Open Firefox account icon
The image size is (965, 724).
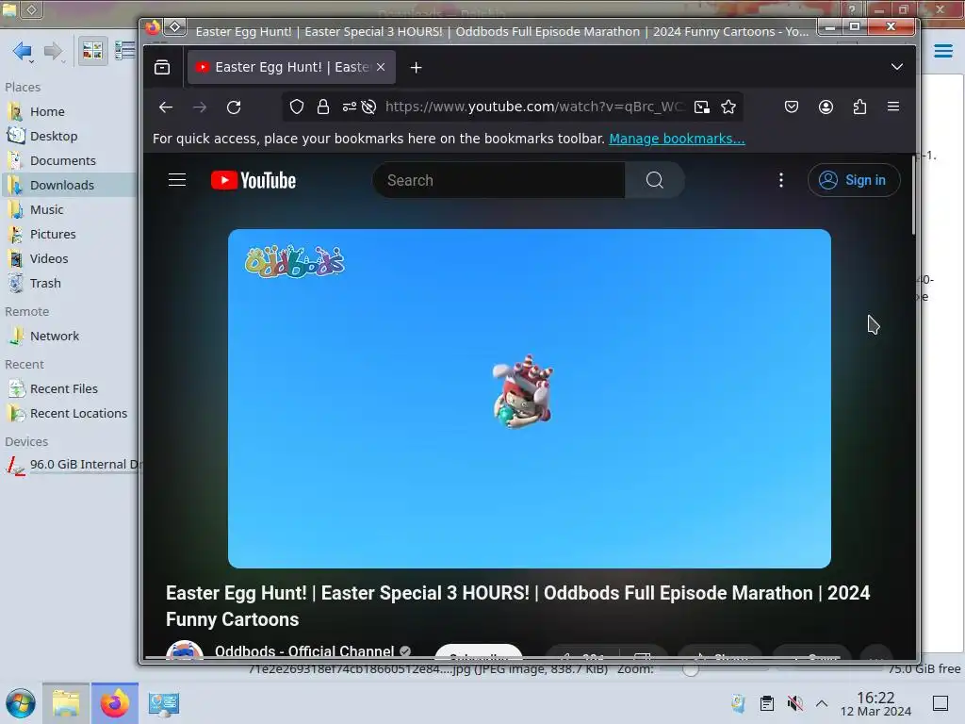point(826,107)
